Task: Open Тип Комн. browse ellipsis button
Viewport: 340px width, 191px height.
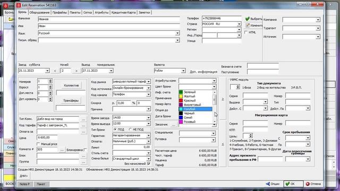Action: click(83, 119)
